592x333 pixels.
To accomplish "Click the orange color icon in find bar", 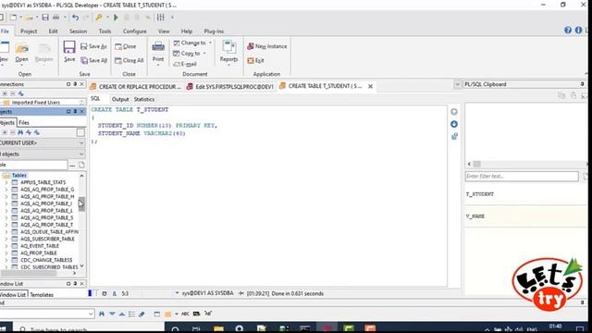I will 167,314.
